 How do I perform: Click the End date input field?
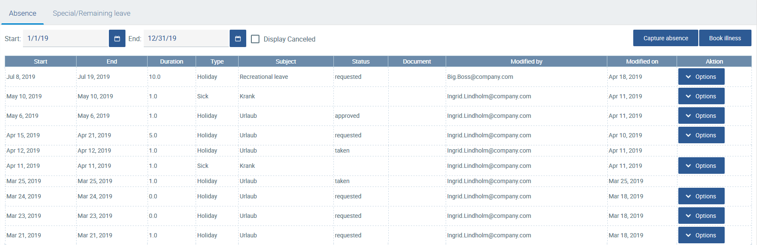click(186, 39)
